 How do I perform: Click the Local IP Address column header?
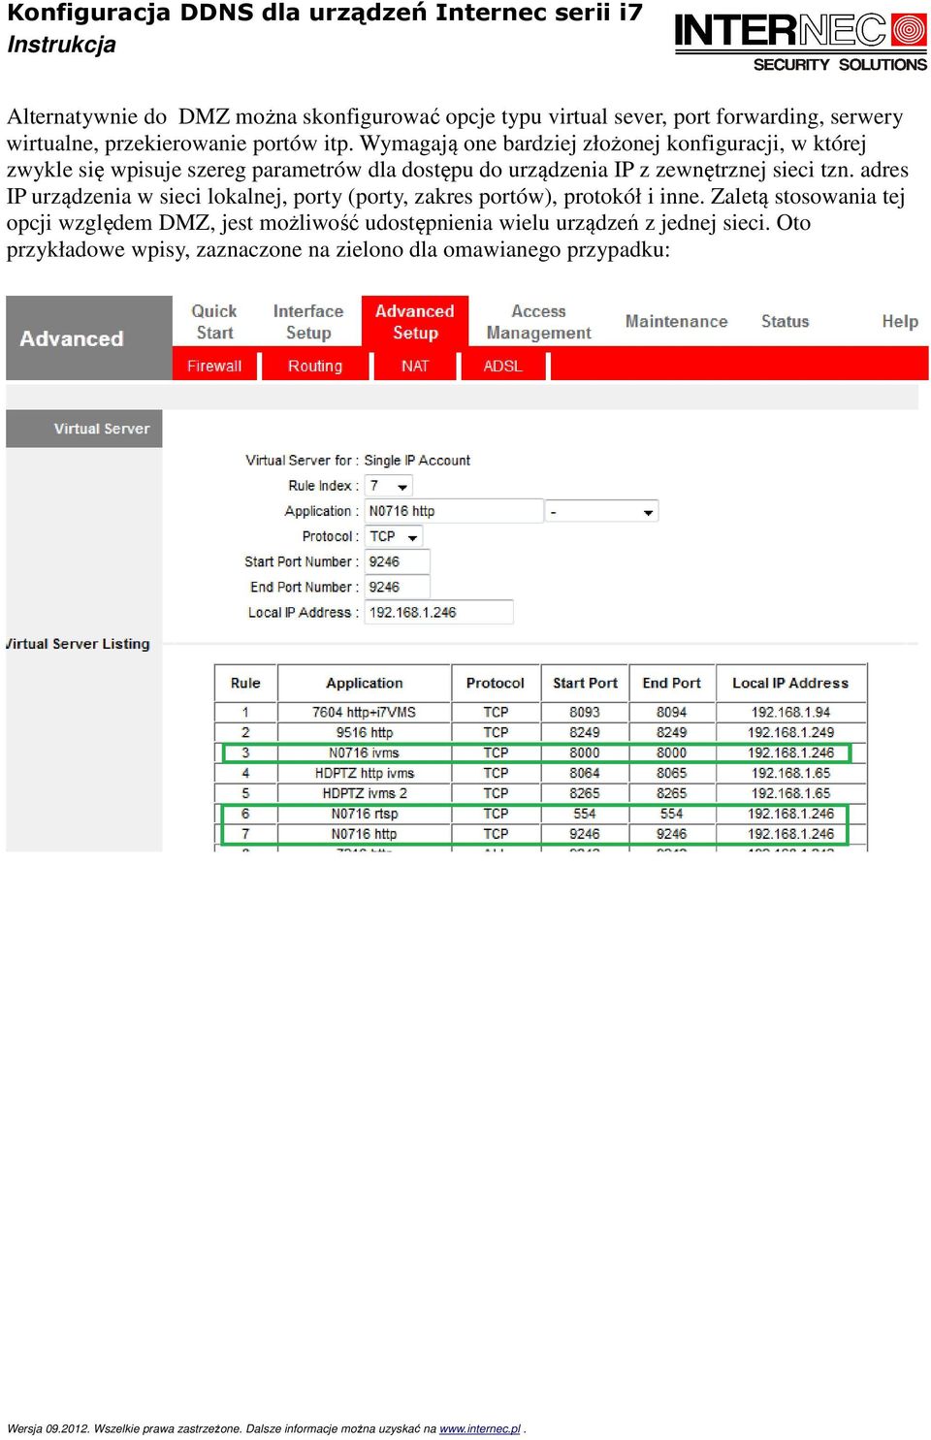(790, 683)
